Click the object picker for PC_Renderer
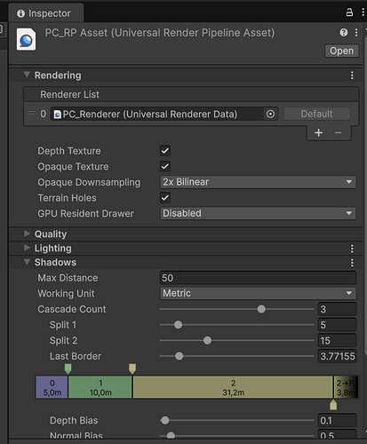 point(270,114)
